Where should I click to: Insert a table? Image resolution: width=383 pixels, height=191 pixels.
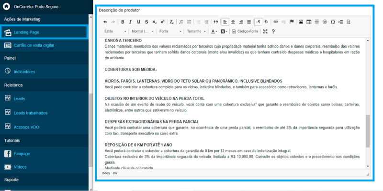[309, 22]
